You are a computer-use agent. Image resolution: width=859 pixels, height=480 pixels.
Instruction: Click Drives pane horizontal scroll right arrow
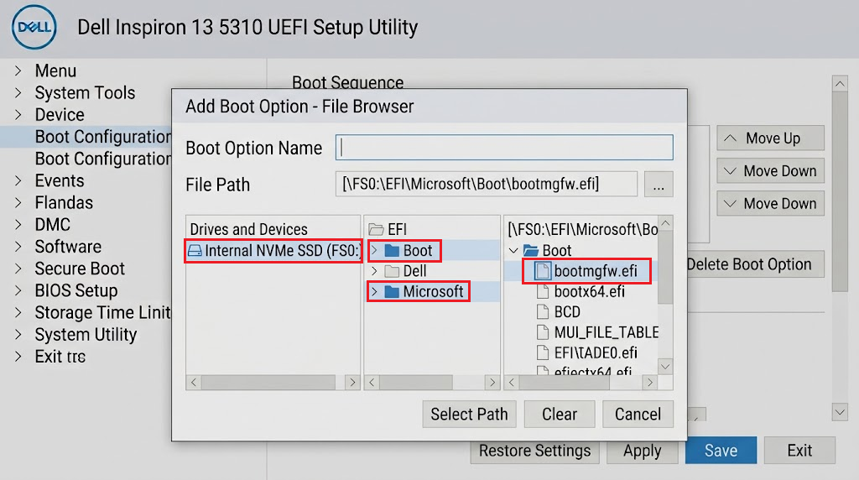(352, 383)
